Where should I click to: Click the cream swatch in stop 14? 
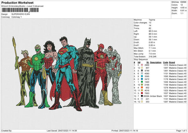click(x=142, y=102)
